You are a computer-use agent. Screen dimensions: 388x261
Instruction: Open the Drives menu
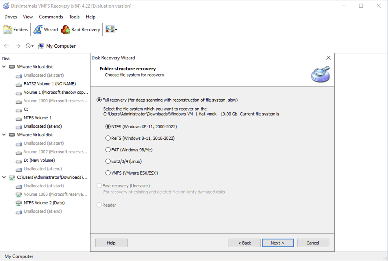[11, 17]
